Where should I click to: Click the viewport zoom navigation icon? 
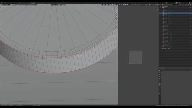(x=116, y=13)
